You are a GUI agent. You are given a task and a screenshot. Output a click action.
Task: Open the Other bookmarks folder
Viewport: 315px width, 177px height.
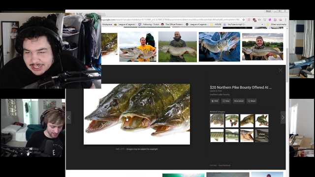pyautogui.click(x=277, y=24)
